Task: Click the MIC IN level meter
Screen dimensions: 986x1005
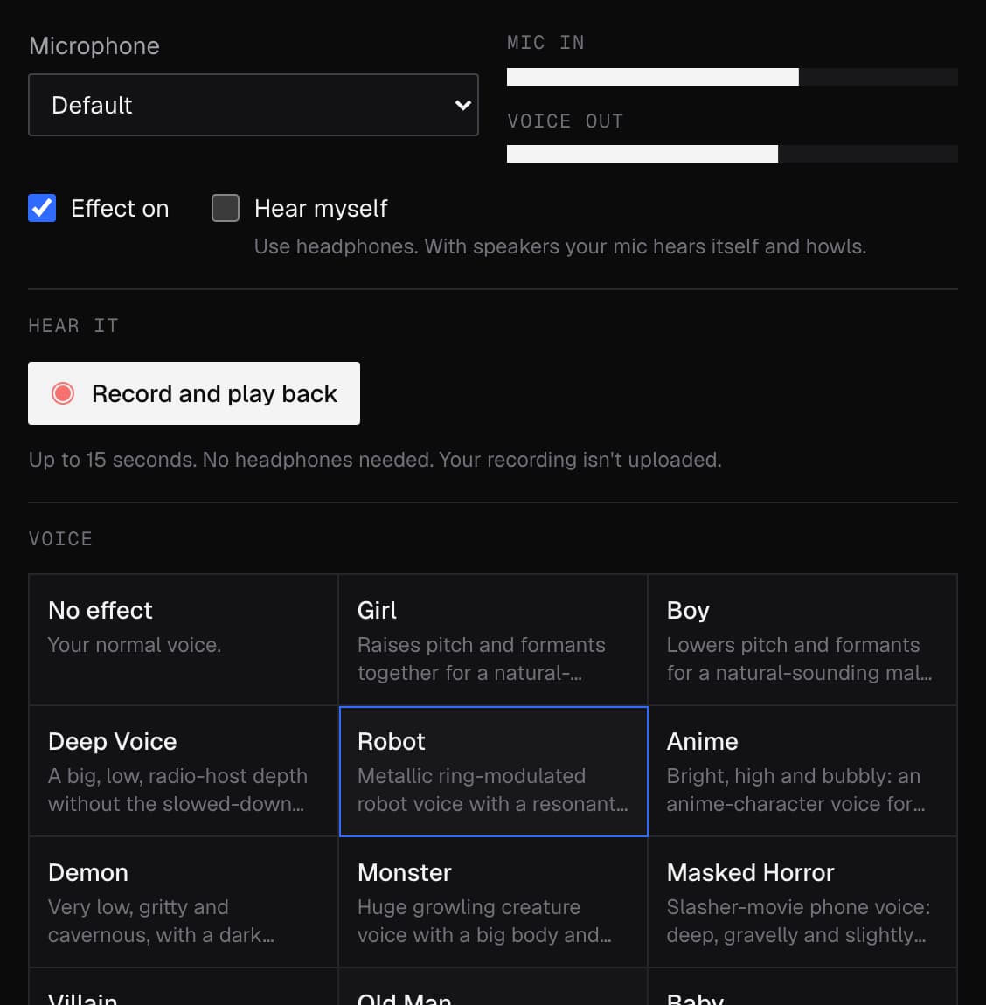Action: coord(733,77)
